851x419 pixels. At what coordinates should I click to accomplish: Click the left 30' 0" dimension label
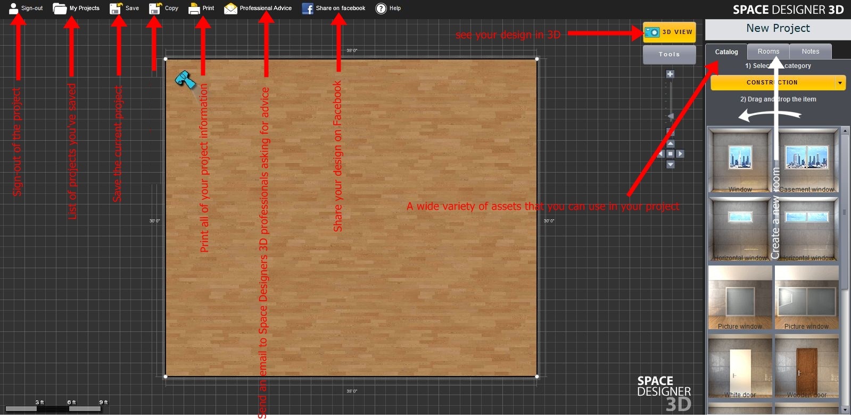pyautogui.click(x=154, y=221)
